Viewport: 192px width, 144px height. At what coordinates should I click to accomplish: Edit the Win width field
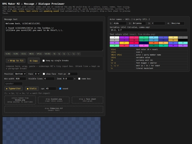[x=21, y=79]
